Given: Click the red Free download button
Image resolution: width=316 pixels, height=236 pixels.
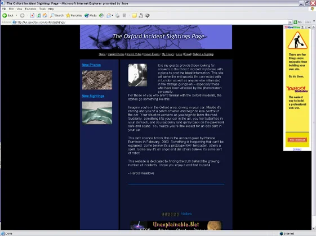Looking at the screenshot, I should tap(297, 140).
